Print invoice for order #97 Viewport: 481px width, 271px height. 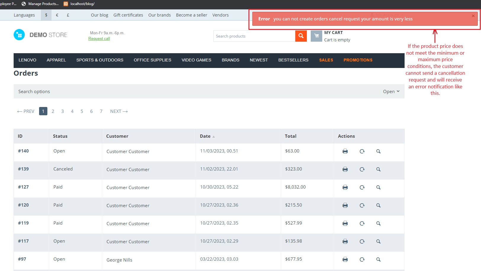345,259
